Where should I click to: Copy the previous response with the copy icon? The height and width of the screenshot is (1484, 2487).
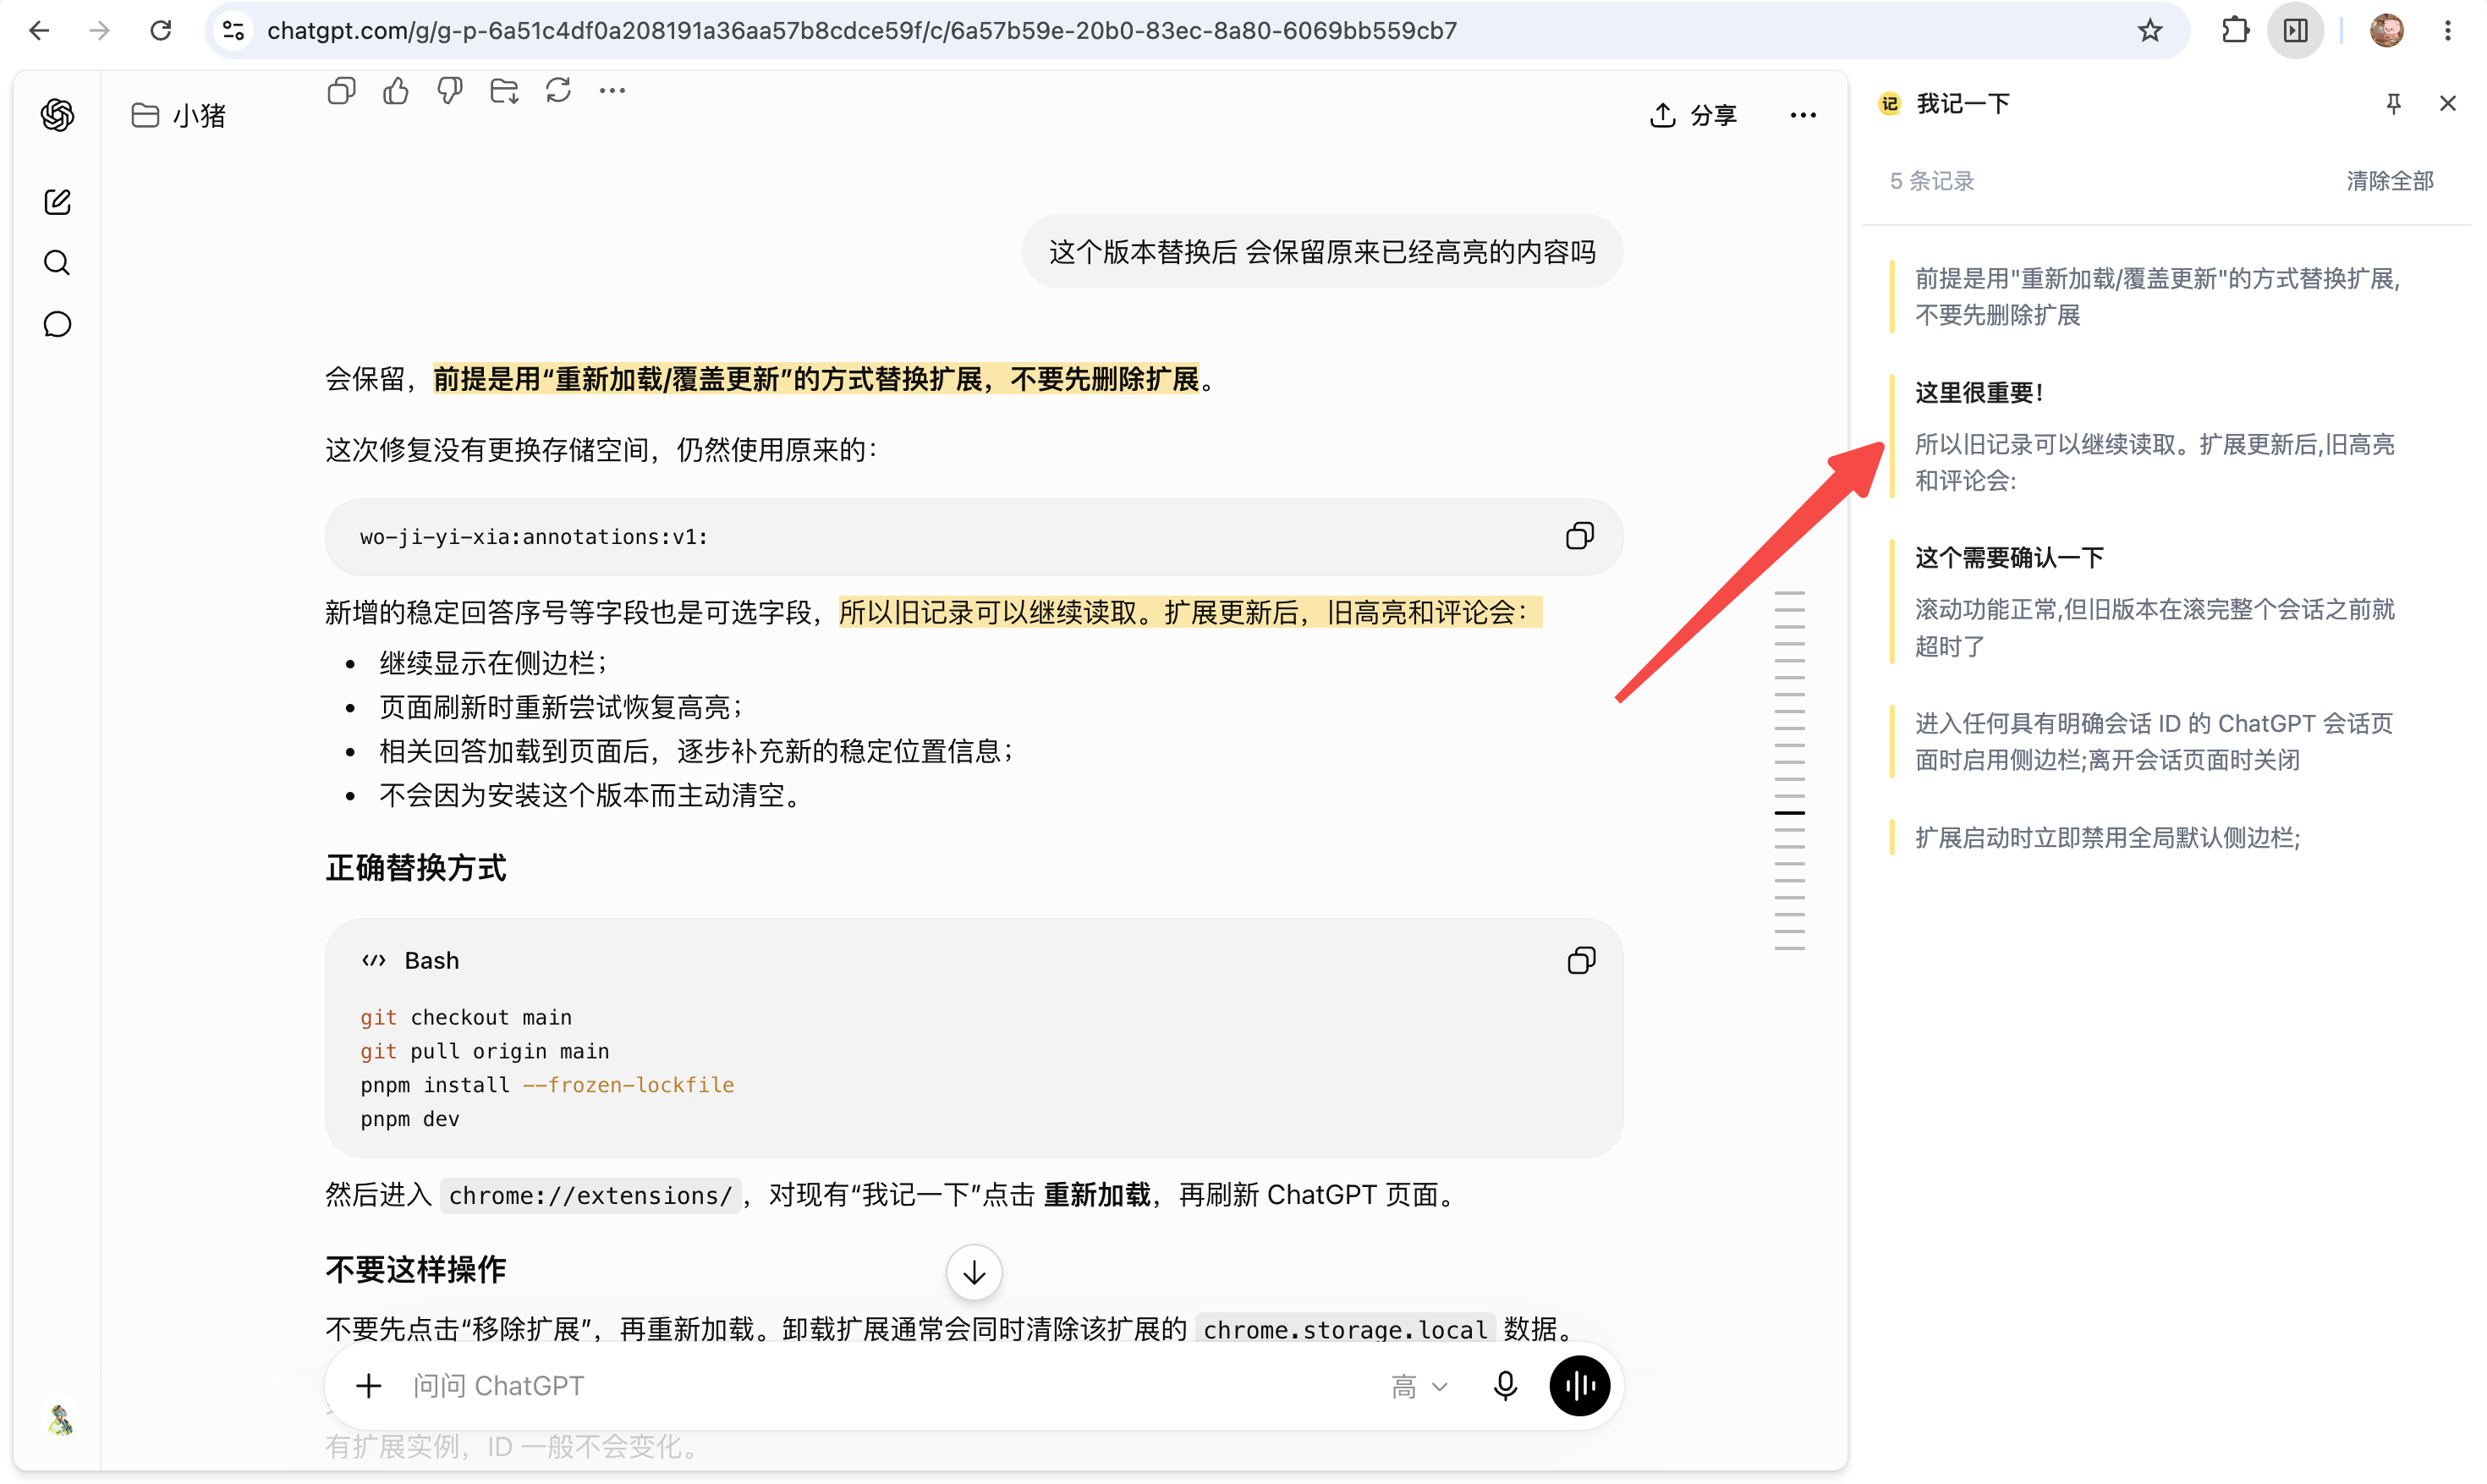[x=342, y=91]
